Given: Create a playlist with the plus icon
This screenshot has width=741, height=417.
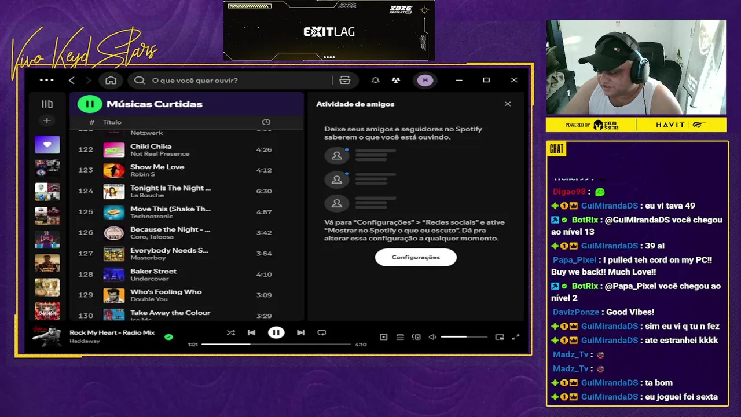Looking at the screenshot, I should [47, 120].
